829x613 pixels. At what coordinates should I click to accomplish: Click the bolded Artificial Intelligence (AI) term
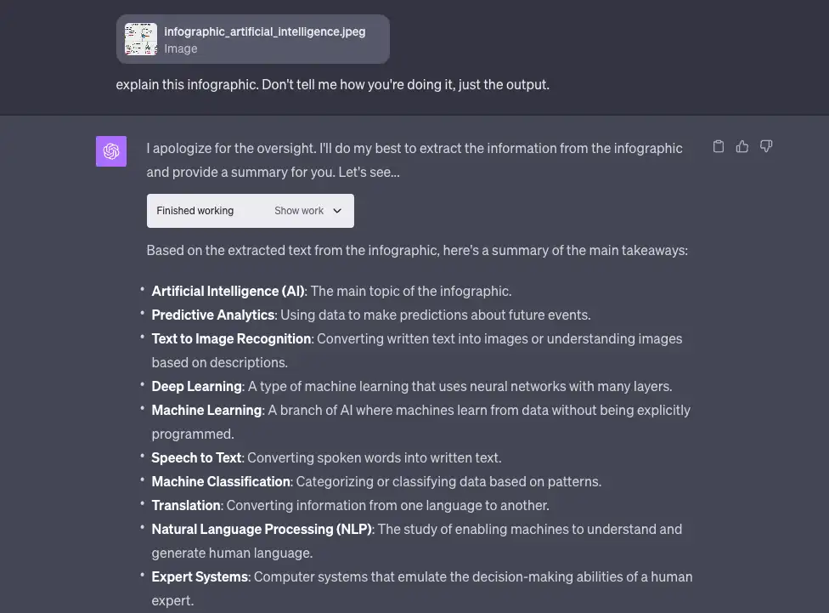[227, 290]
